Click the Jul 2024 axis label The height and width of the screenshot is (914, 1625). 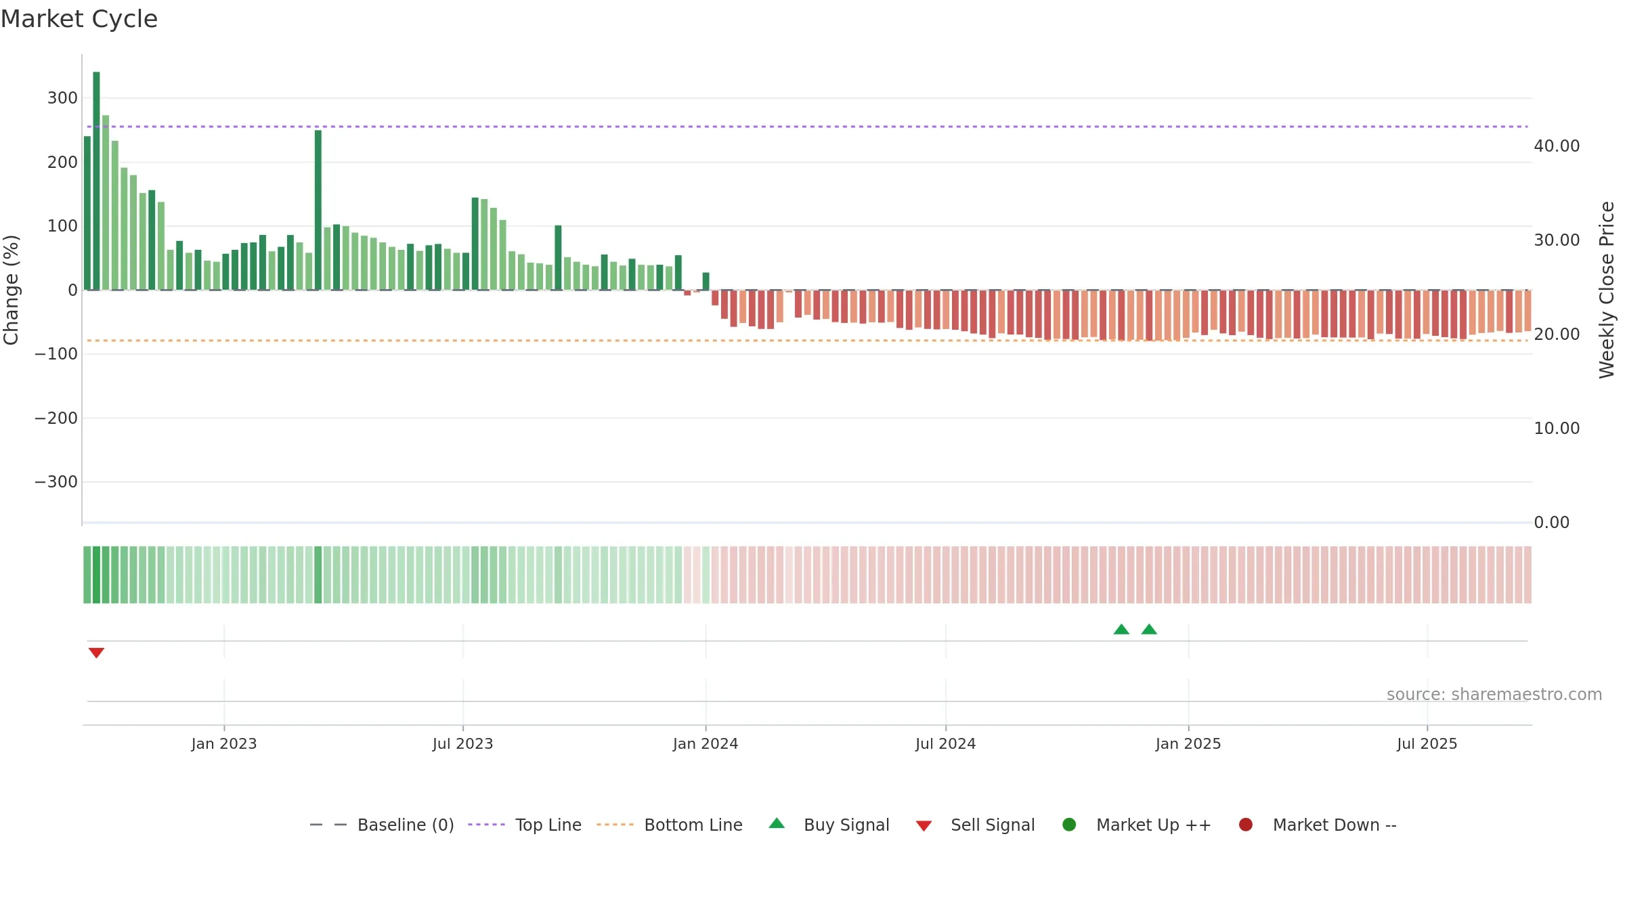[x=946, y=744]
